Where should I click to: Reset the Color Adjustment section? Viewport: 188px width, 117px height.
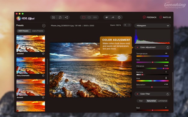(x=168, y=48)
